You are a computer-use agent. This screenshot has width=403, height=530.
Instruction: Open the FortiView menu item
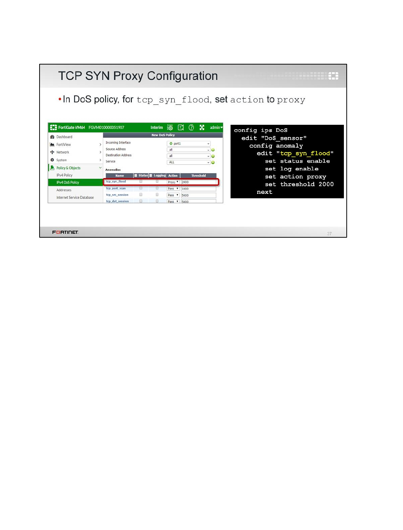point(64,144)
